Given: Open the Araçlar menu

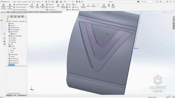Looking at the screenshot, I should coord(33,2).
